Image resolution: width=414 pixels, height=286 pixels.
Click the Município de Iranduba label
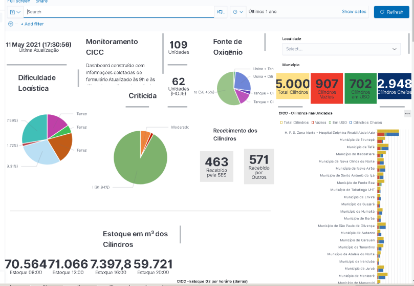(357, 261)
